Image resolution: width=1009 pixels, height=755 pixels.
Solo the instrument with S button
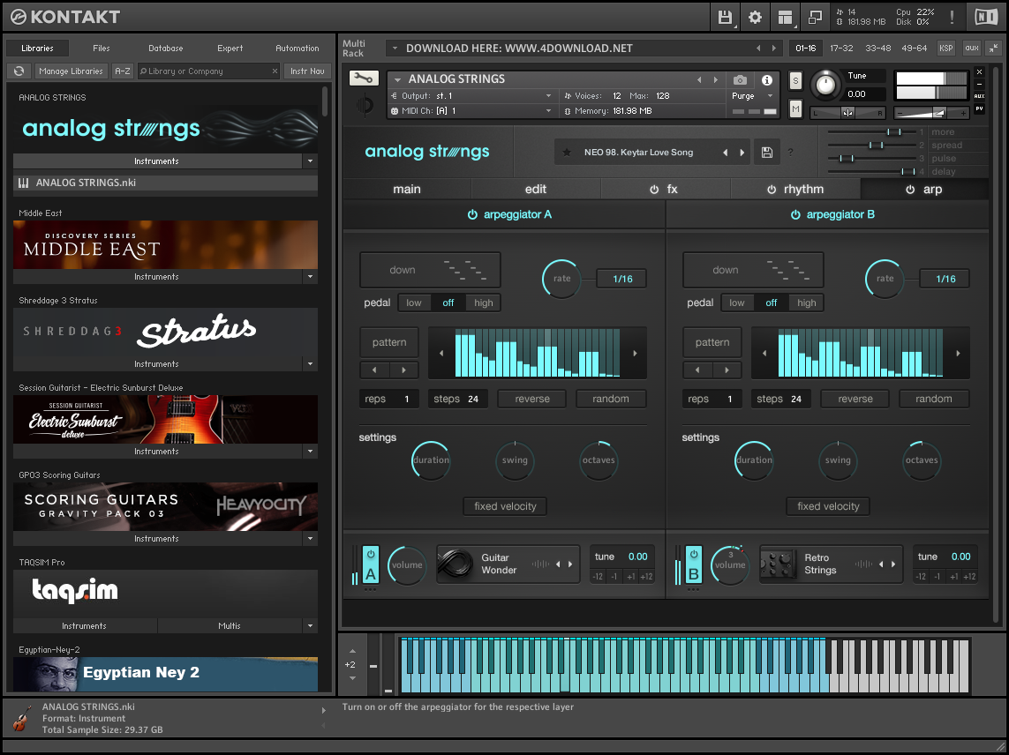point(796,81)
